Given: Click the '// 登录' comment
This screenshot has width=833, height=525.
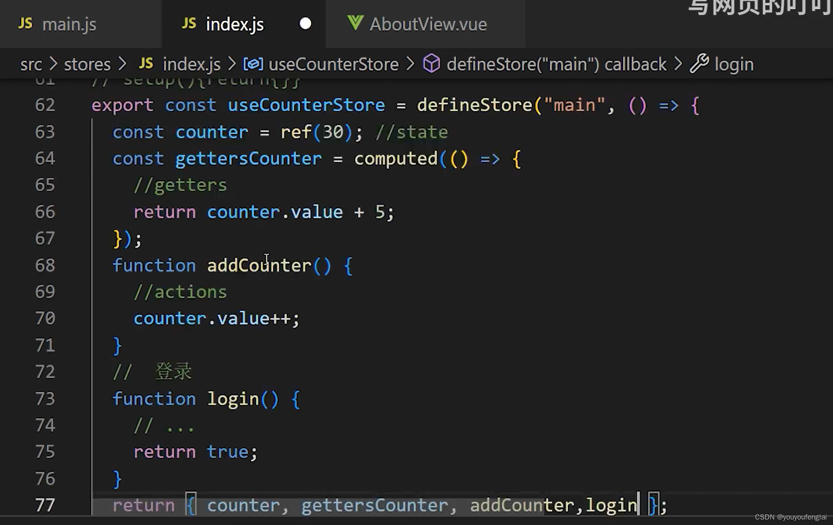Looking at the screenshot, I should tap(152, 371).
